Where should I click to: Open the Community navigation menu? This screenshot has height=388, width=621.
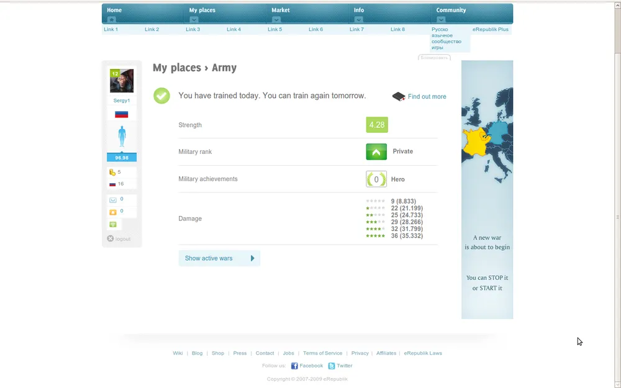(x=451, y=11)
